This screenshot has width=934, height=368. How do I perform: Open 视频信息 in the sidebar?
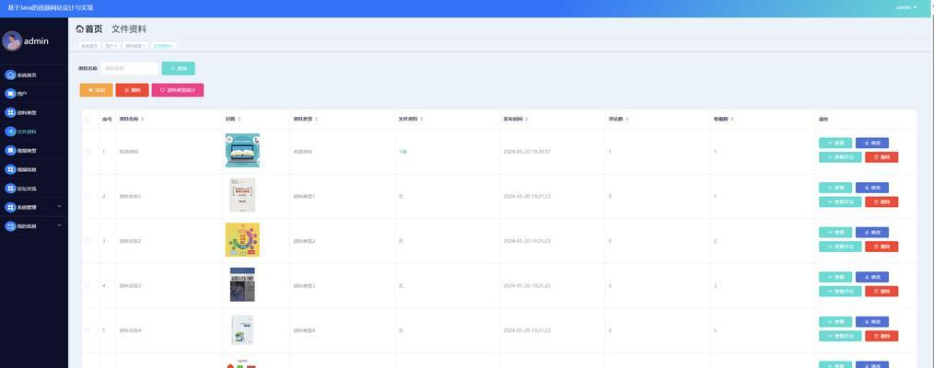coord(34,169)
